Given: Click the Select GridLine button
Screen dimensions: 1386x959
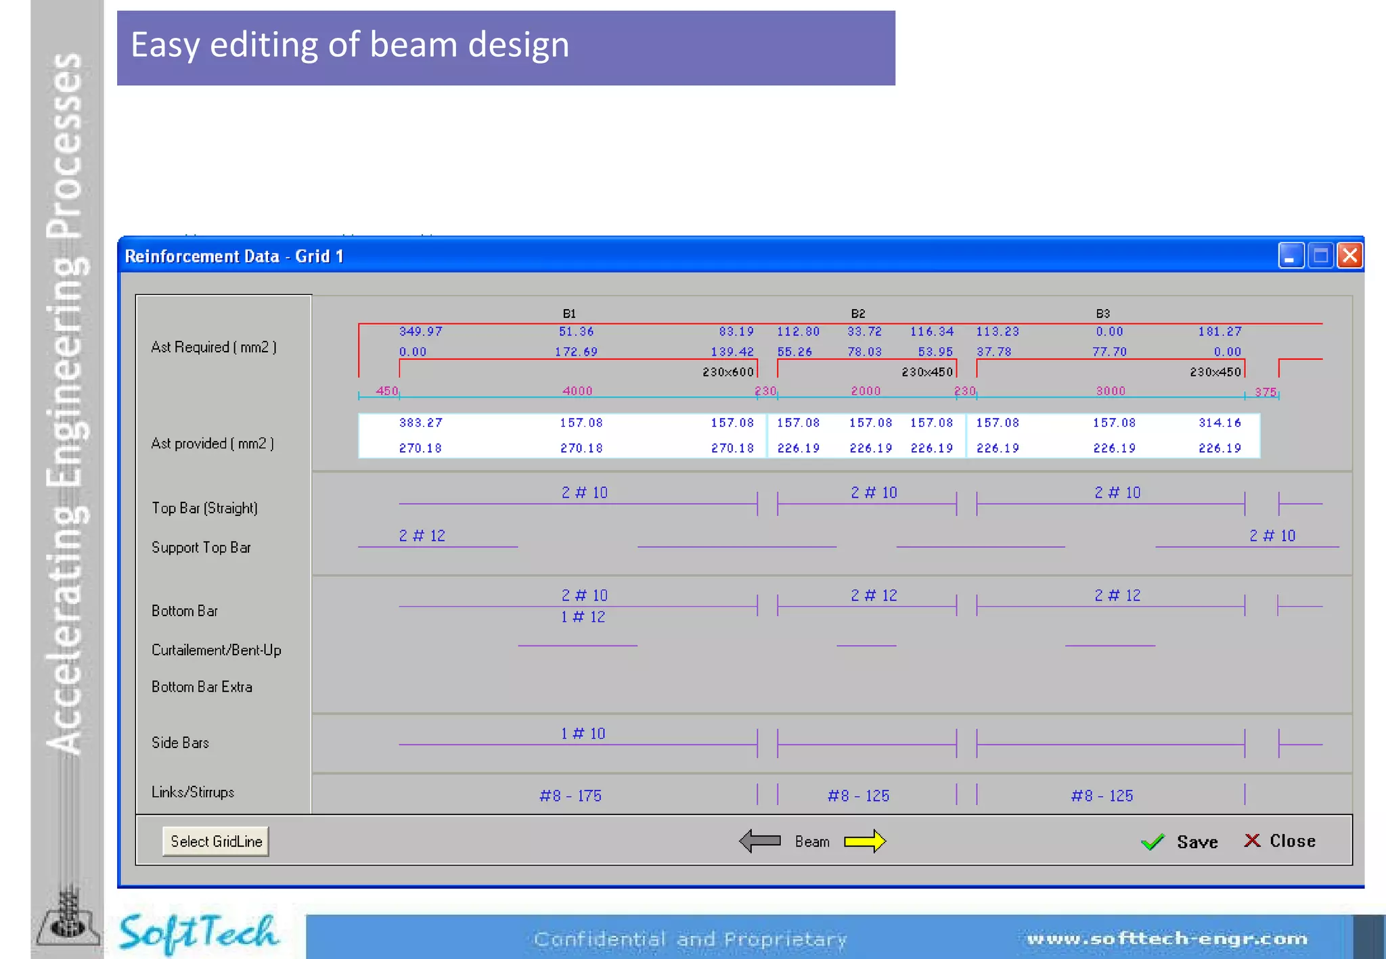Looking at the screenshot, I should [x=216, y=841].
